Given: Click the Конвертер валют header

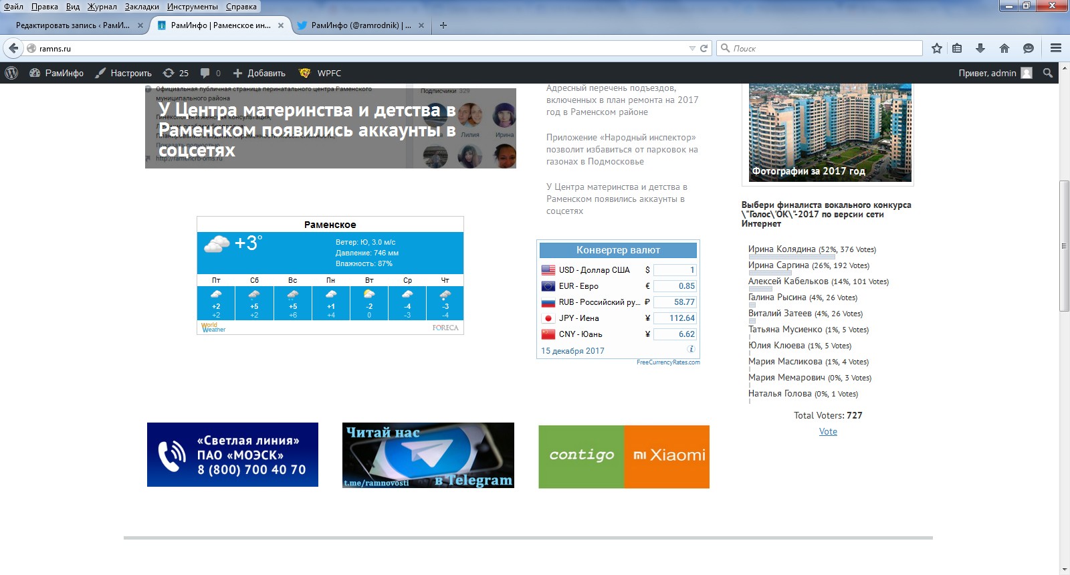Looking at the screenshot, I should pos(618,250).
